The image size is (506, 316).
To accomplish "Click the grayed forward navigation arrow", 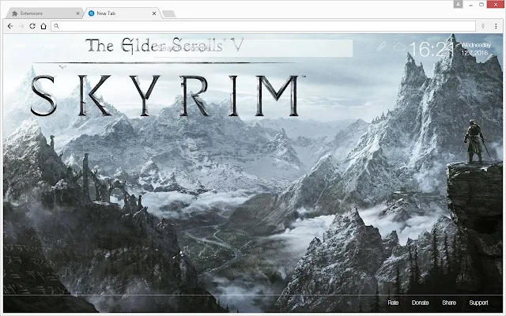I will click(x=21, y=26).
